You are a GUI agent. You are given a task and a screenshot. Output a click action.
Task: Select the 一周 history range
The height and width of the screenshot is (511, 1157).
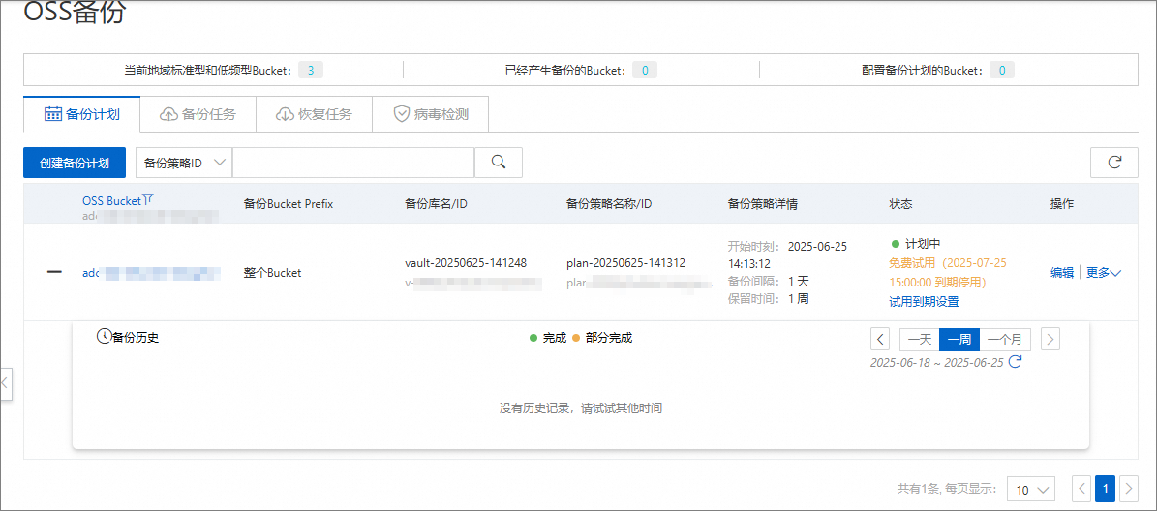point(959,340)
